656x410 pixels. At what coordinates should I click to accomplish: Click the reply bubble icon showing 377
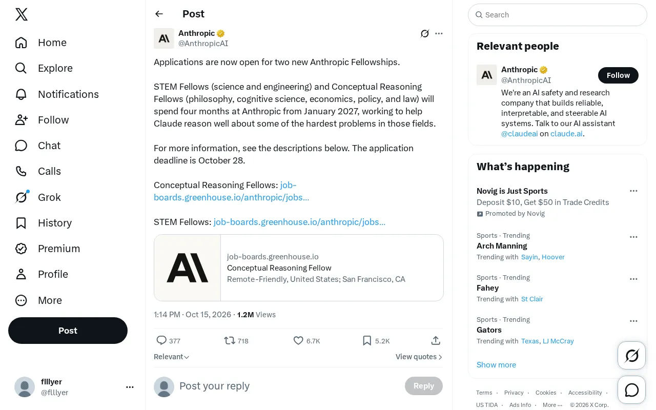point(161,340)
